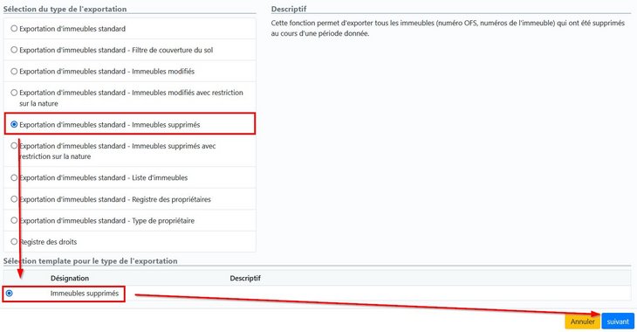
Task: Choose the Registre des droits radio option
Action: [14, 242]
